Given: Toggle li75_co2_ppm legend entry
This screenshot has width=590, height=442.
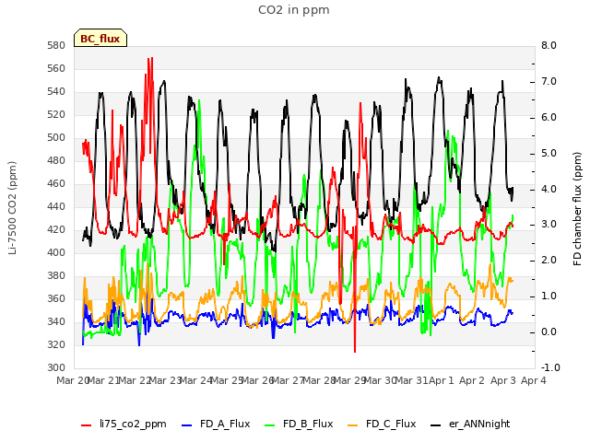Looking at the screenshot, I should 124,424.
